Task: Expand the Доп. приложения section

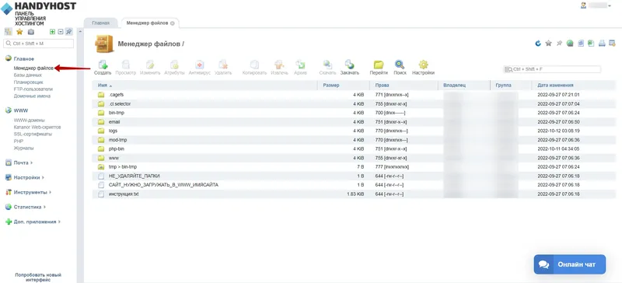Action: tap(35, 222)
